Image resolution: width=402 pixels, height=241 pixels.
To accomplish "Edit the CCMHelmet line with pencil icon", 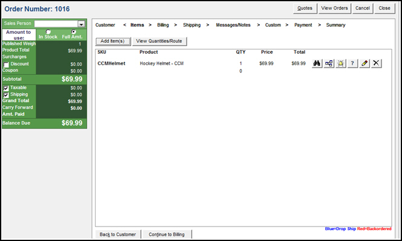I will pos(365,63).
